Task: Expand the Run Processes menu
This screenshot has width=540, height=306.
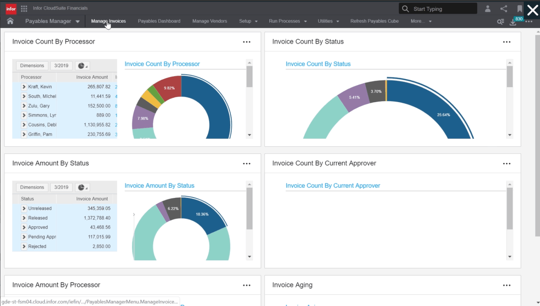Action: click(288, 21)
